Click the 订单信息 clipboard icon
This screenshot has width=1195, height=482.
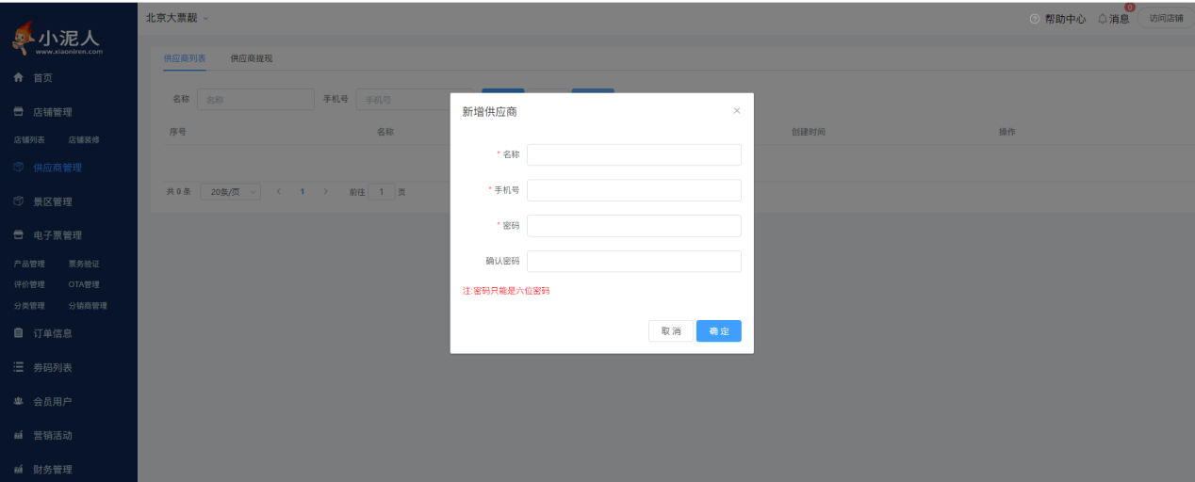tap(18, 333)
